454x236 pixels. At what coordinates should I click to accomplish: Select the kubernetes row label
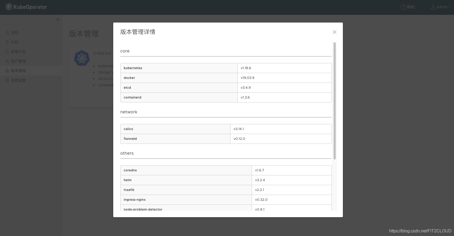click(133, 68)
